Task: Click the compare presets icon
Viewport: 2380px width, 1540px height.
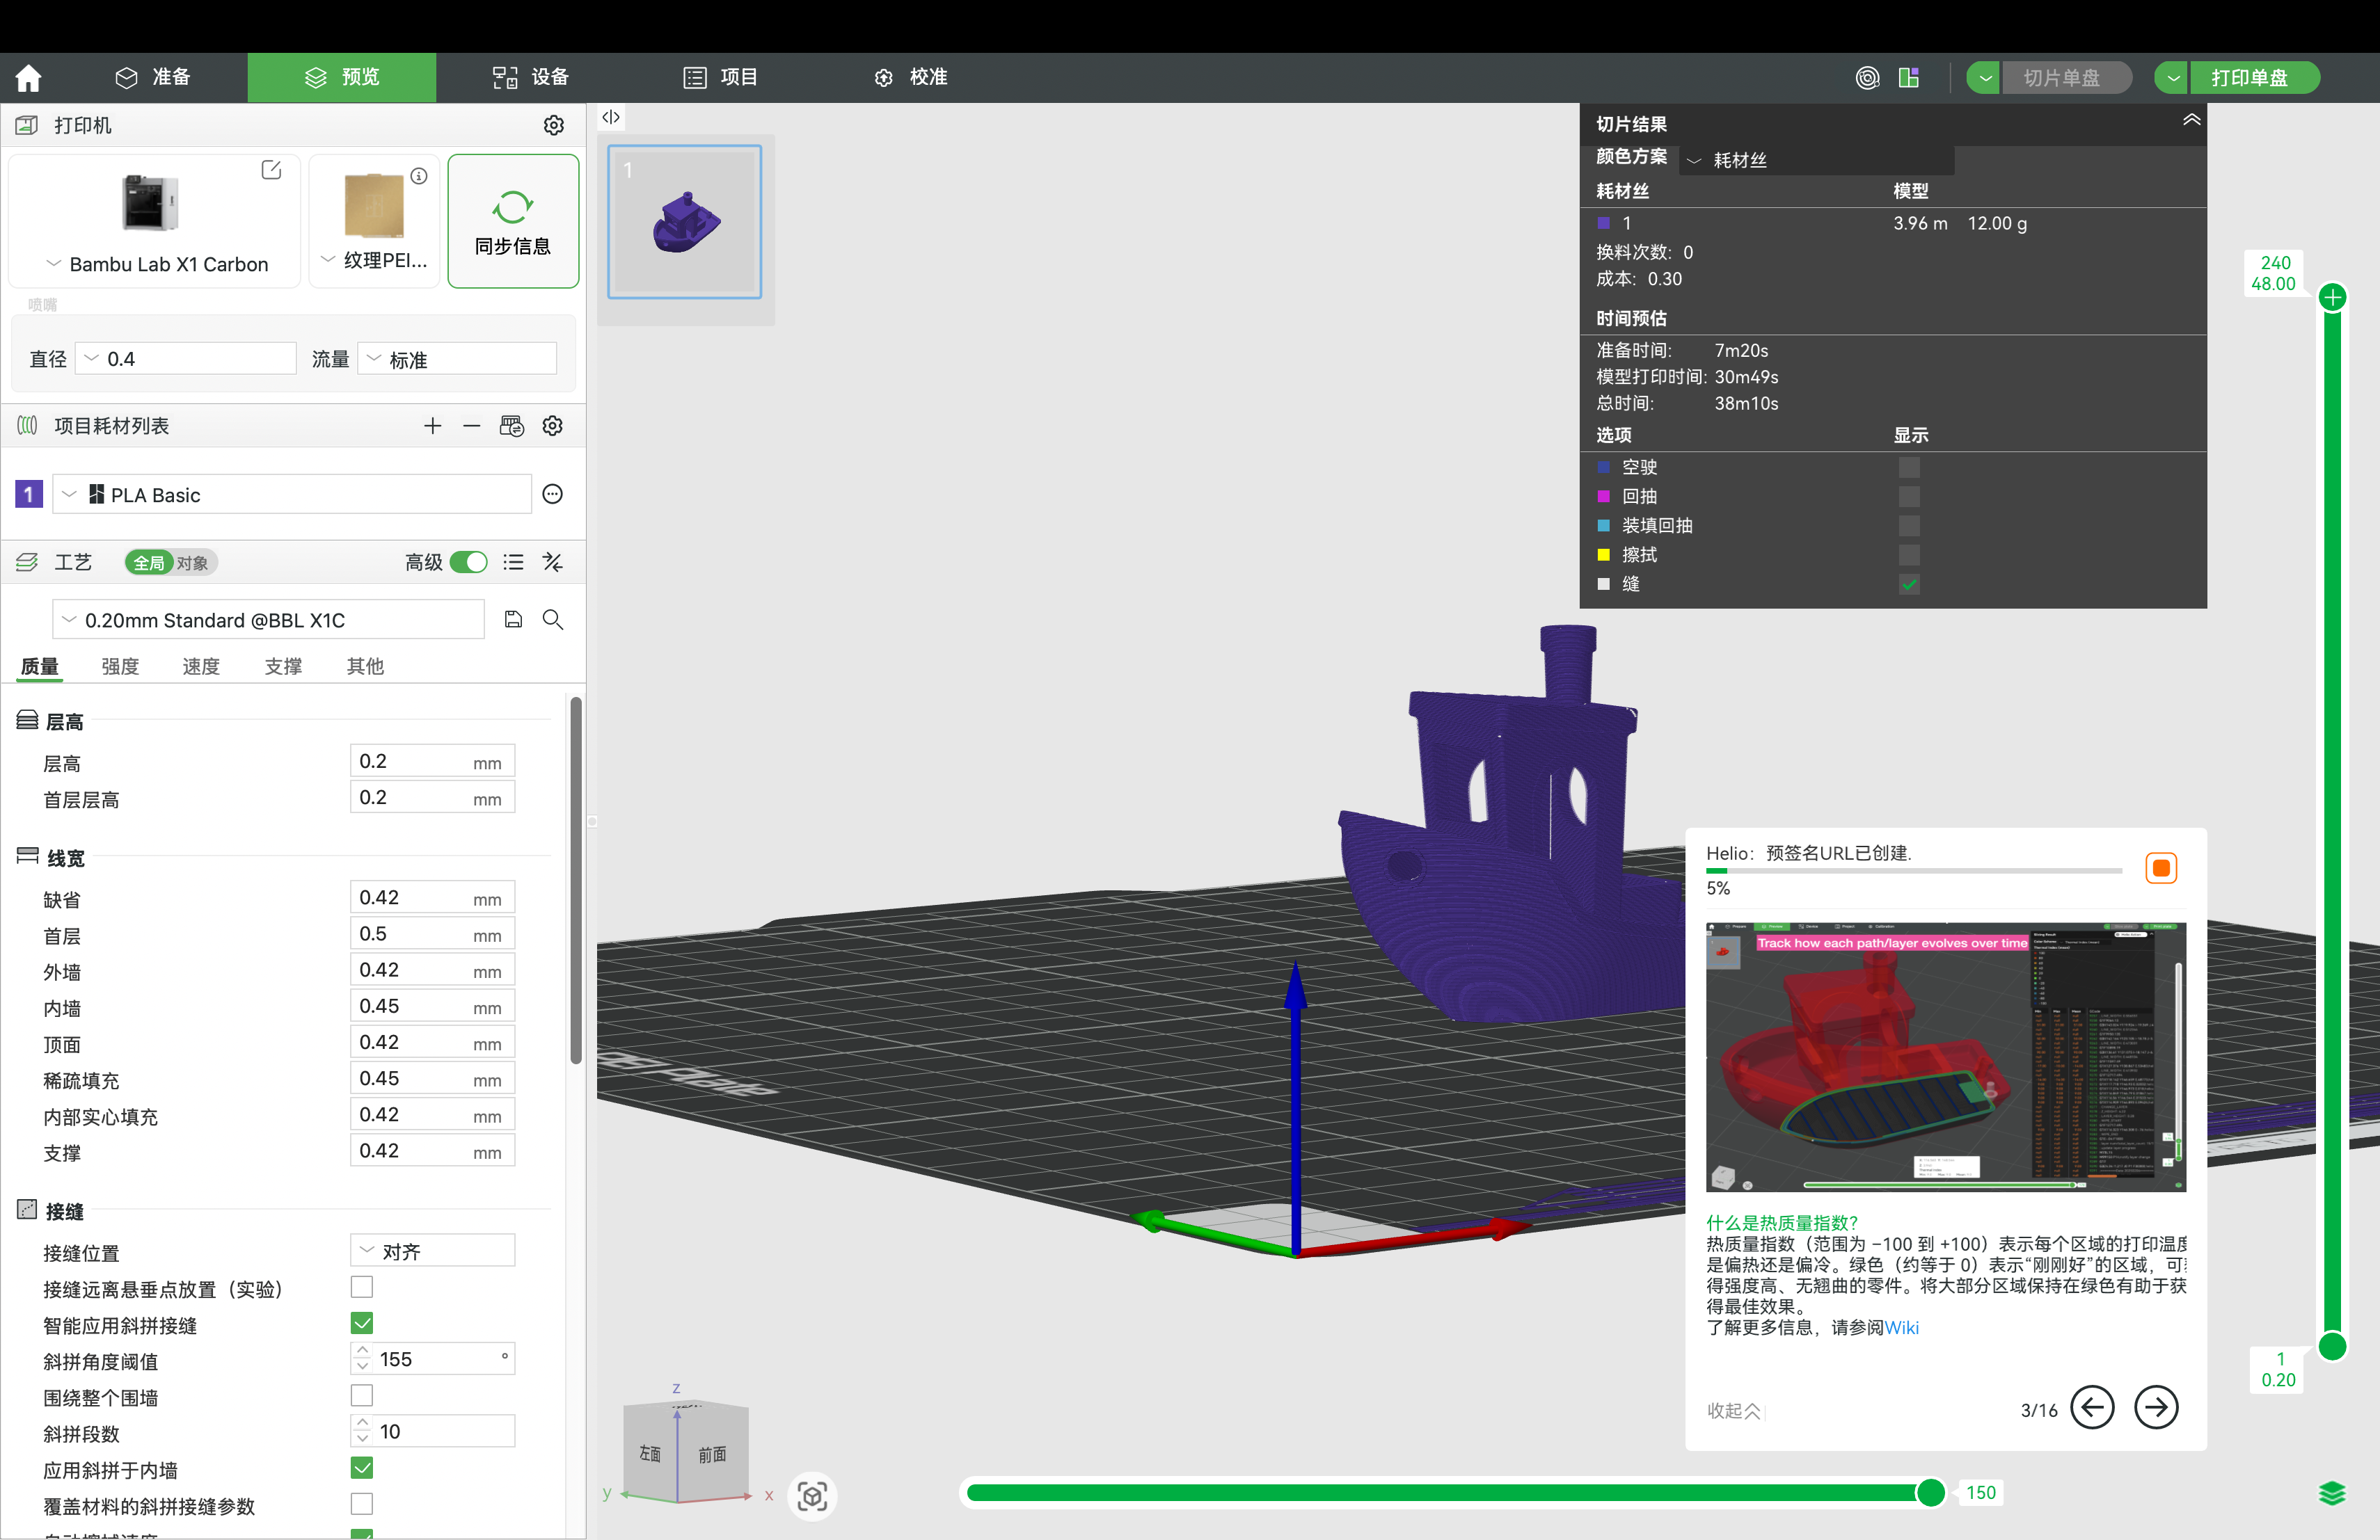Action: click(x=553, y=563)
